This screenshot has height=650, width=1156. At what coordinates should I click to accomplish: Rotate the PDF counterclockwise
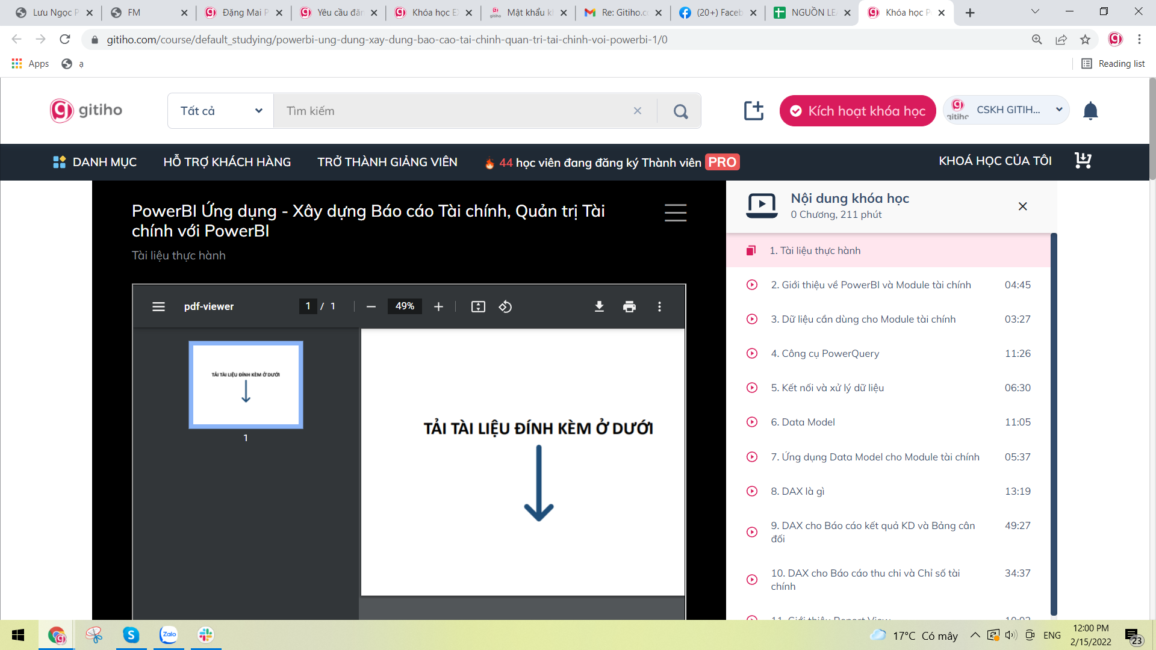click(505, 307)
